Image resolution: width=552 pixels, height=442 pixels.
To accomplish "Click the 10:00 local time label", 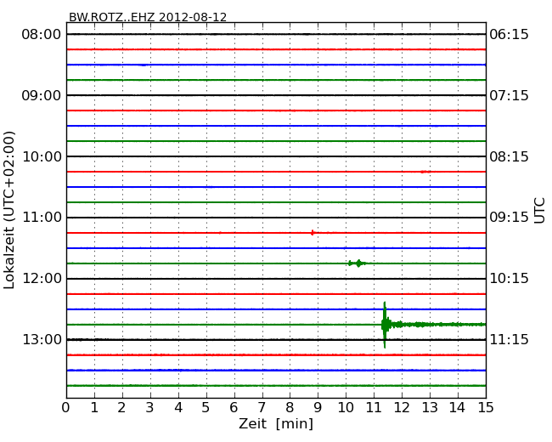I will coord(42,156).
